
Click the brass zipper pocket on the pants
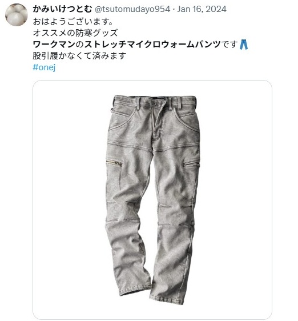114,163
